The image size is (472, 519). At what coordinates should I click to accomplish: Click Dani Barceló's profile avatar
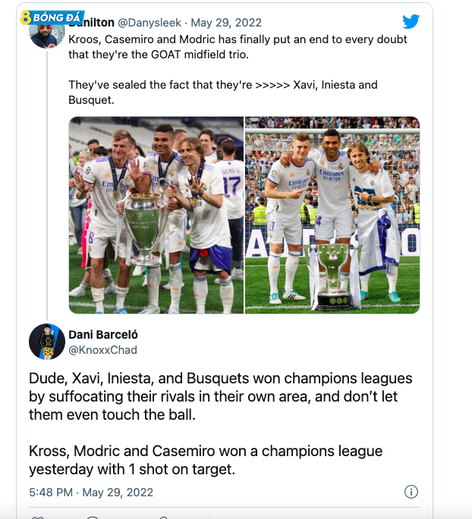point(47,342)
